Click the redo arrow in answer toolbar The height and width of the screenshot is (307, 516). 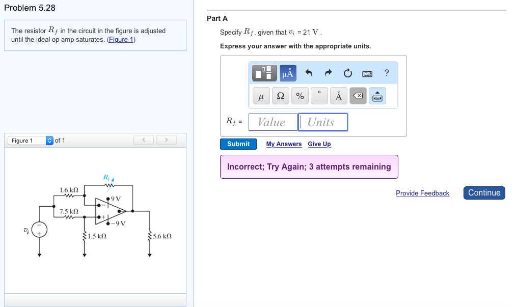tap(328, 73)
